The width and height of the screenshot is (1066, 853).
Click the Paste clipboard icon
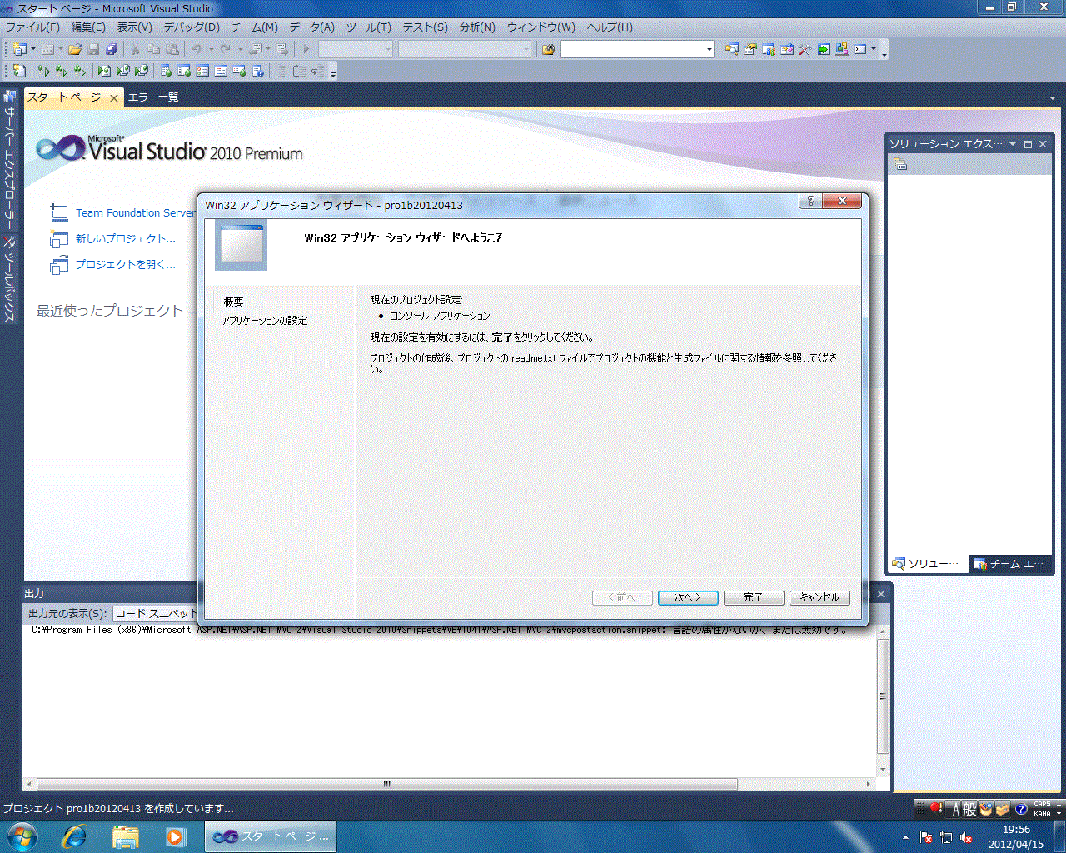172,49
